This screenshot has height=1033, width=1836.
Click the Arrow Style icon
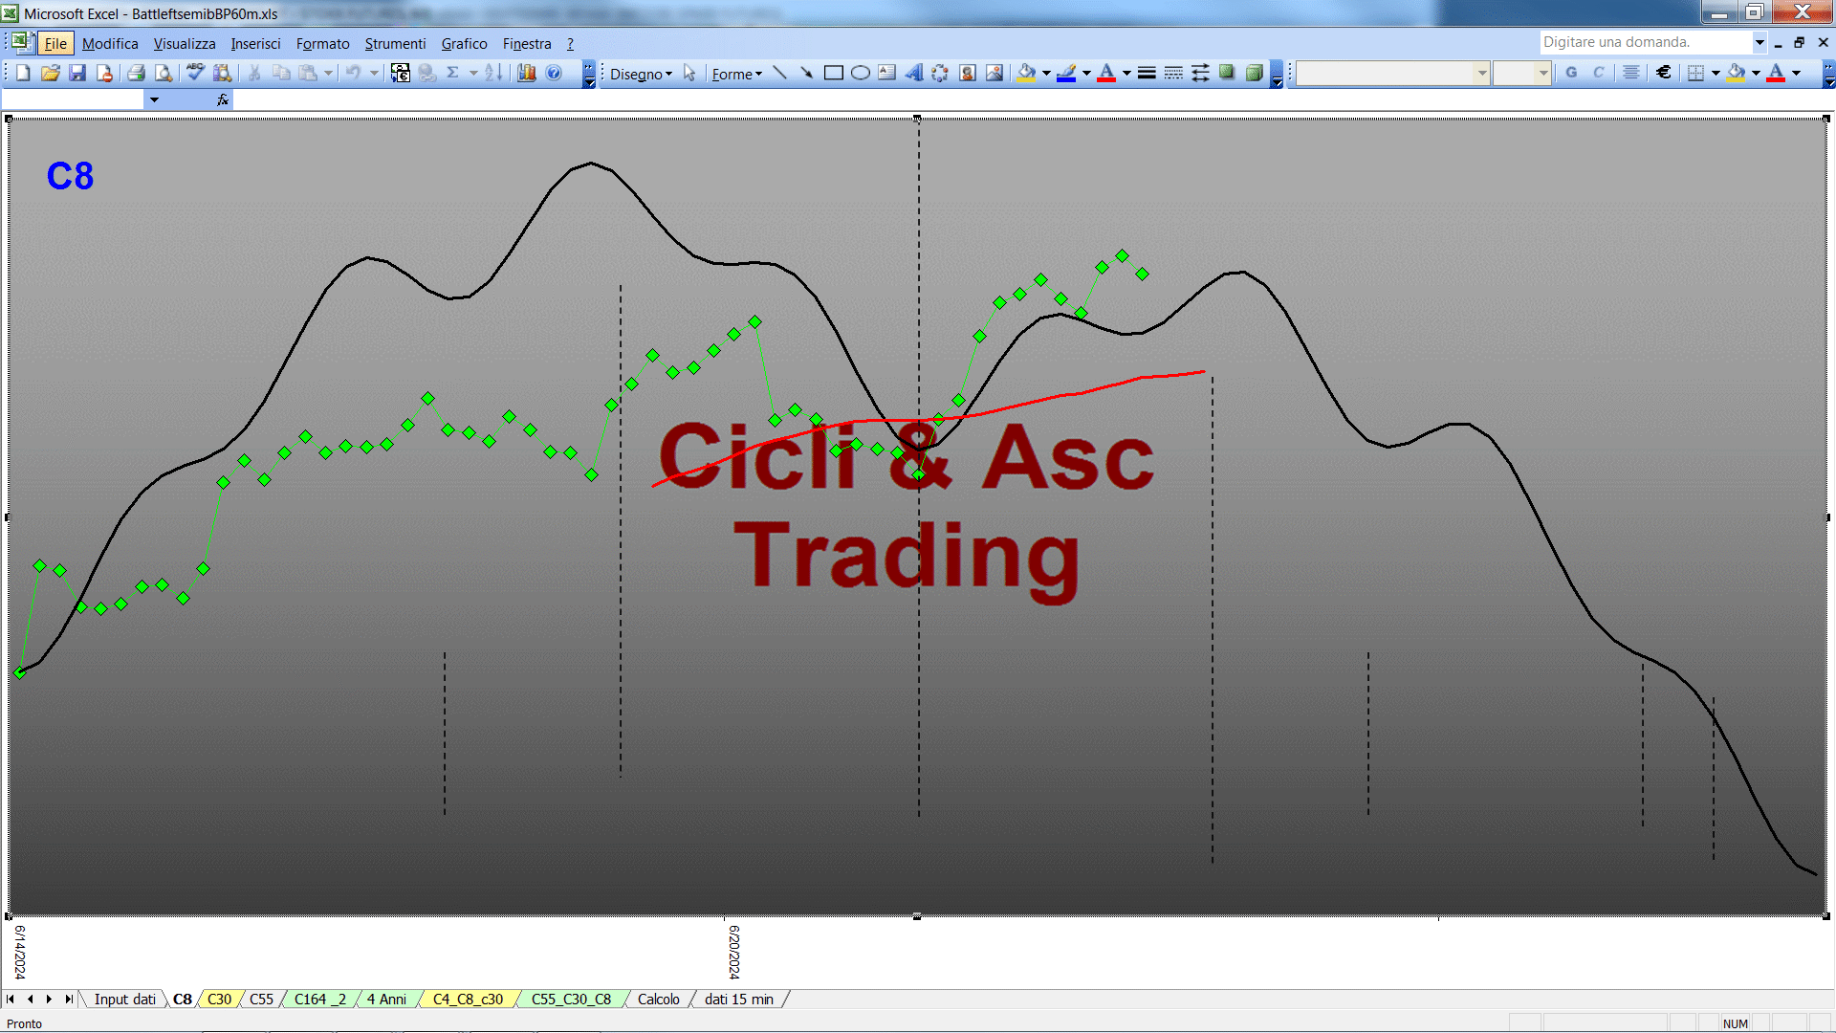1200,73
